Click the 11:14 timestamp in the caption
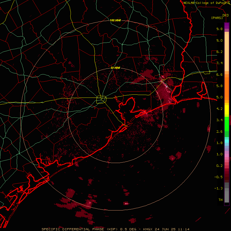 click(184, 229)
